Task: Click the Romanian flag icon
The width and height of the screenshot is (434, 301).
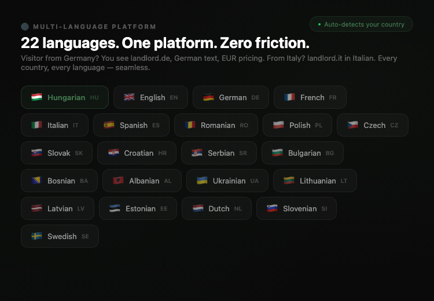Action: tap(190, 125)
